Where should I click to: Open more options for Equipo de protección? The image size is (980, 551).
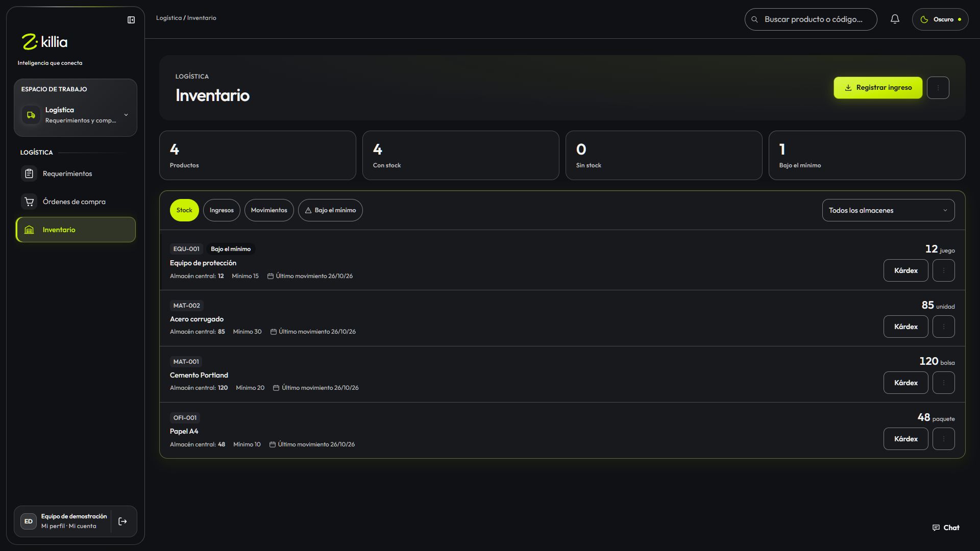tap(943, 270)
